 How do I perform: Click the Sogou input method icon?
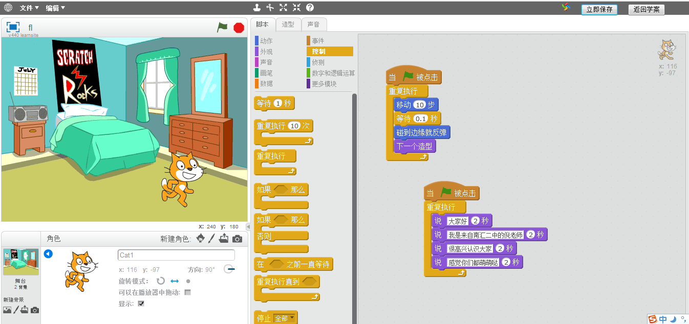click(x=652, y=319)
